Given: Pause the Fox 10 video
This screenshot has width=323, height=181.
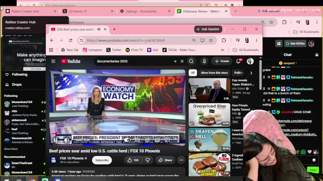Looking at the screenshot, I should click(x=56, y=140).
